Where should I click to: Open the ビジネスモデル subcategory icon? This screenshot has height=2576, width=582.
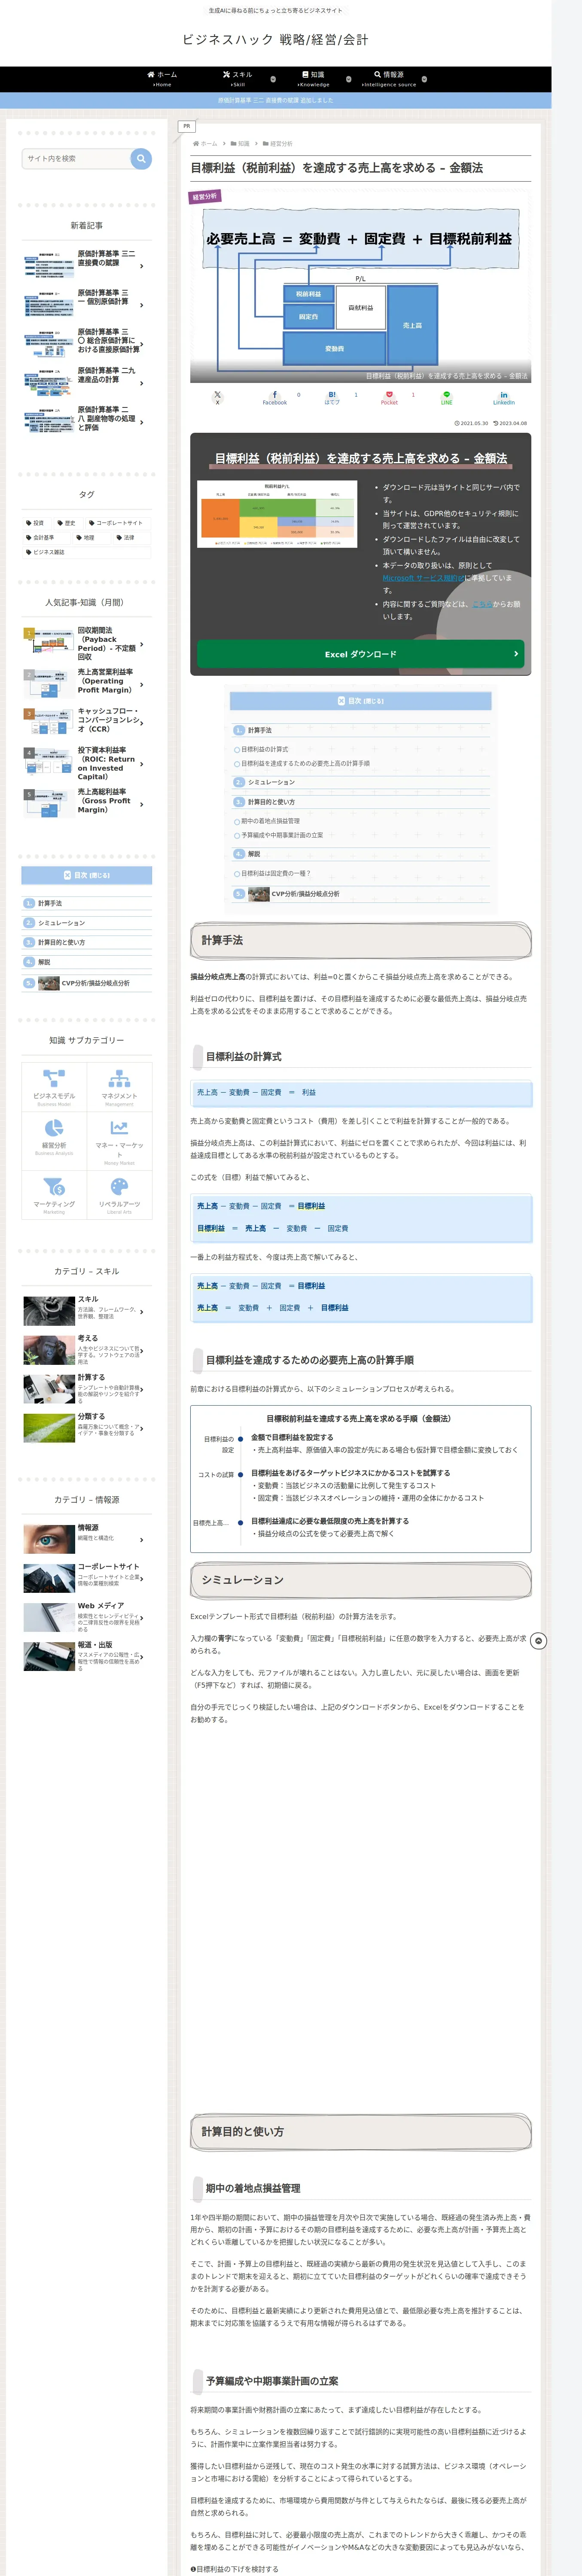(54, 1087)
